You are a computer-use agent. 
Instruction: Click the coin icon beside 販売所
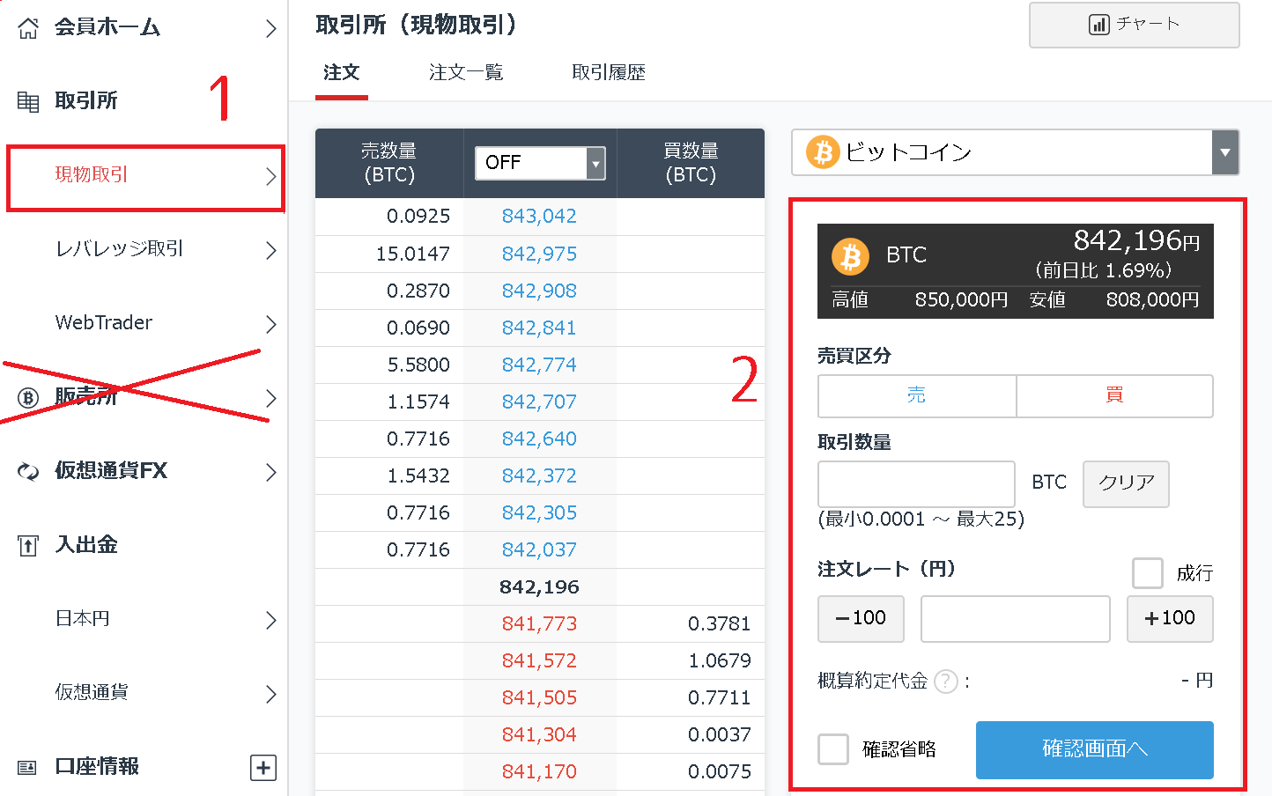point(28,398)
